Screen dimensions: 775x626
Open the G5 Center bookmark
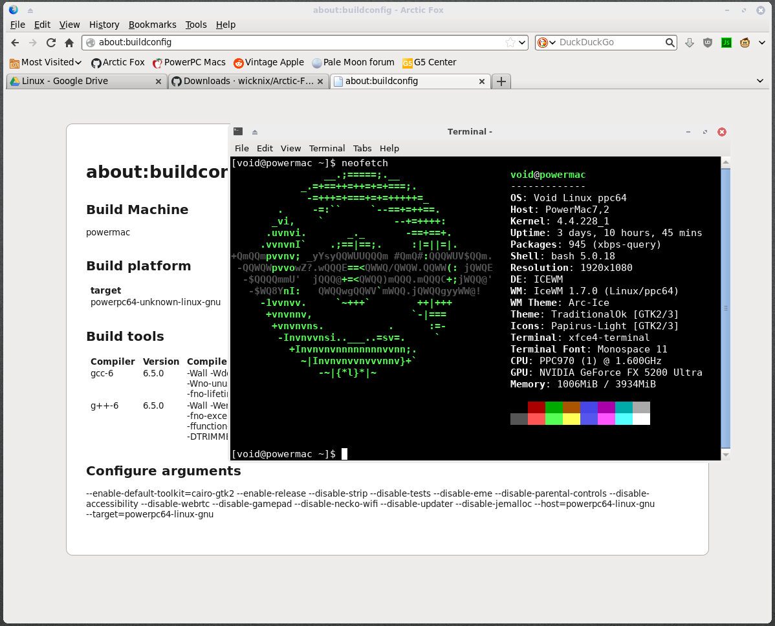(x=429, y=62)
